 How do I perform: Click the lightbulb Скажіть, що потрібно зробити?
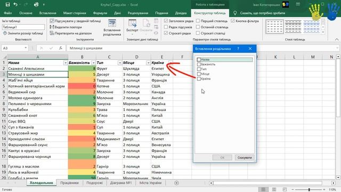pos(235,13)
